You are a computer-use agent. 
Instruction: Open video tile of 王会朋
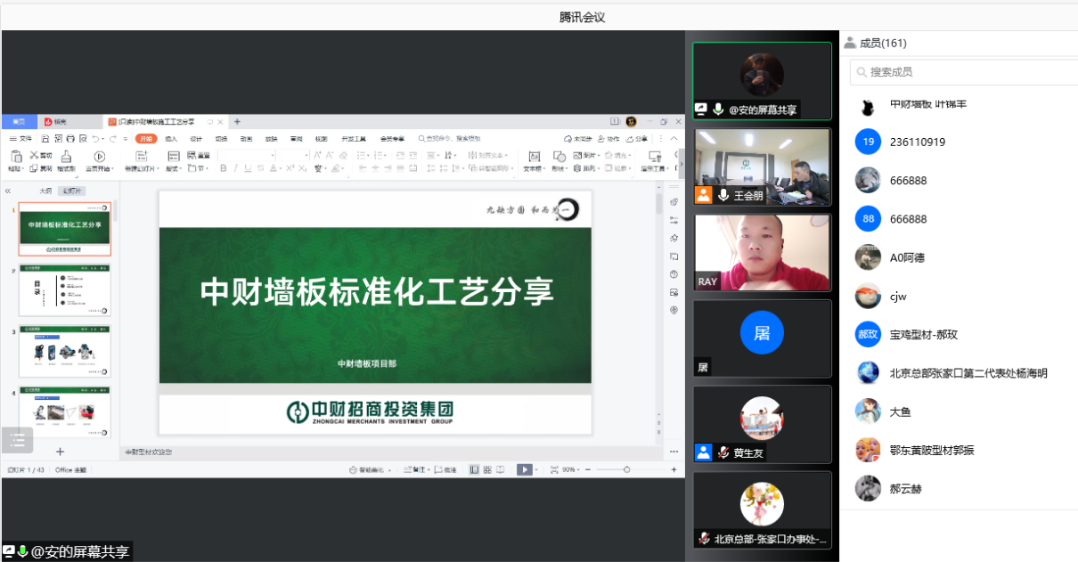[x=762, y=167]
